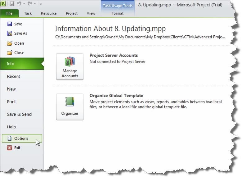Image resolution: width=242 pixels, height=177 pixels.
Task: Click the Redo arrow icon
Action: click(30, 3)
